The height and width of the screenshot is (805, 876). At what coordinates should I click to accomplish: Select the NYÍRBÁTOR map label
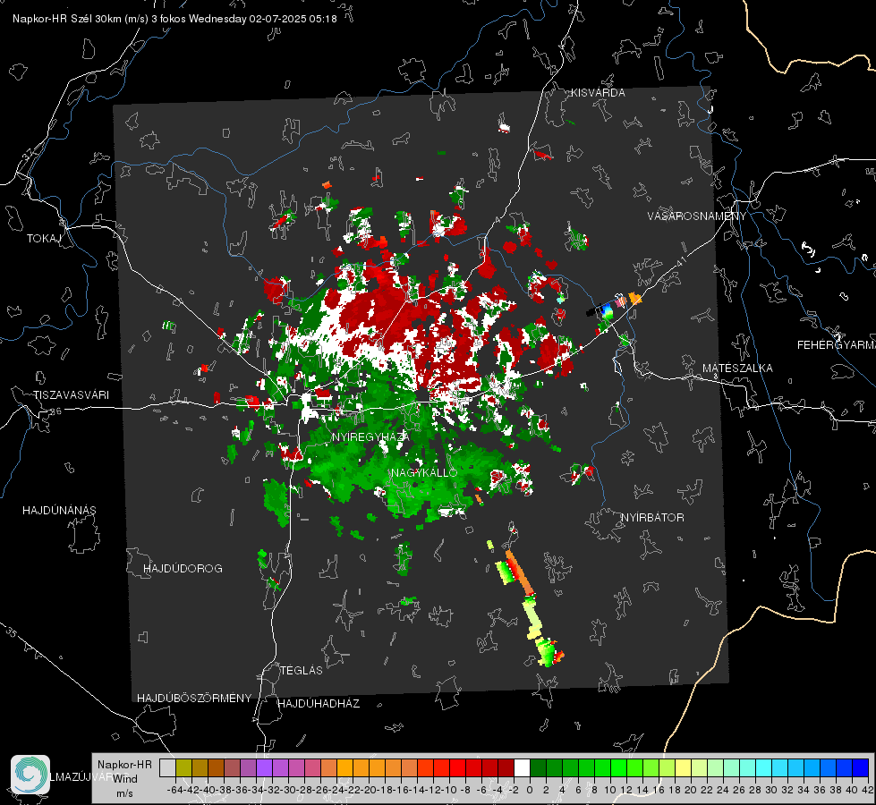click(x=652, y=518)
